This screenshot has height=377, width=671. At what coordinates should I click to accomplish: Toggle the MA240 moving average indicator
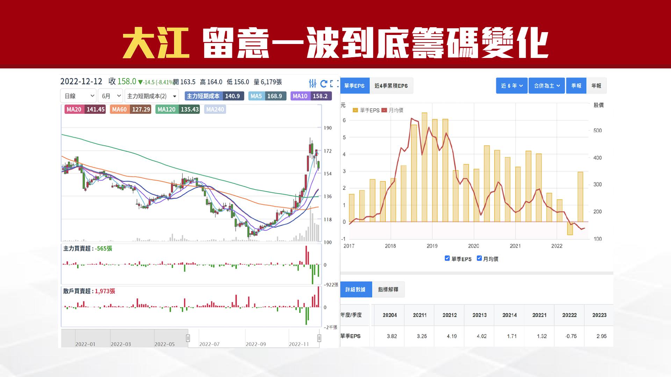[215, 109]
